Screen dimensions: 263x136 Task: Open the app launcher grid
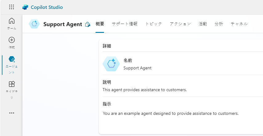click(x=11, y=7)
